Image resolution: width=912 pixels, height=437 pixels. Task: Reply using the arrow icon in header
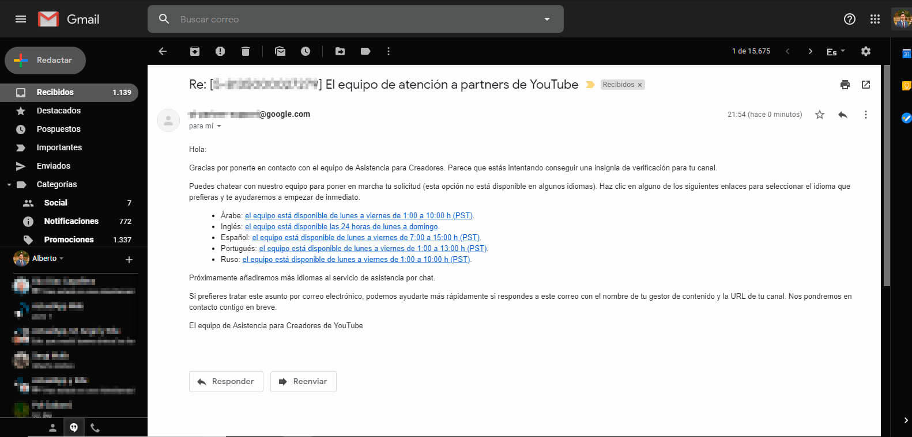tap(843, 115)
